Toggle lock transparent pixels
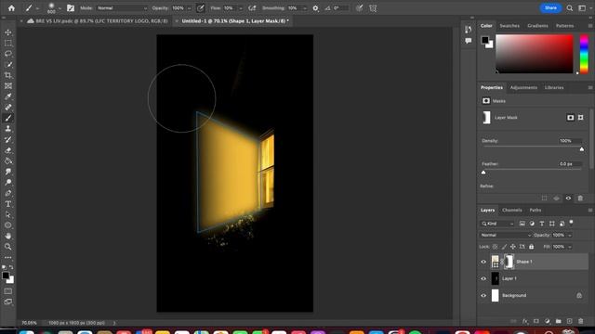The width and height of the screenshot is (595, 334). (x=495, y=247)
